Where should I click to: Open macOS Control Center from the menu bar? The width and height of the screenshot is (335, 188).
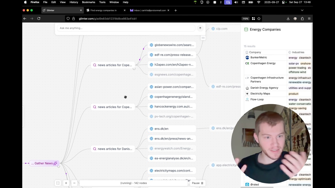[284, 2]
